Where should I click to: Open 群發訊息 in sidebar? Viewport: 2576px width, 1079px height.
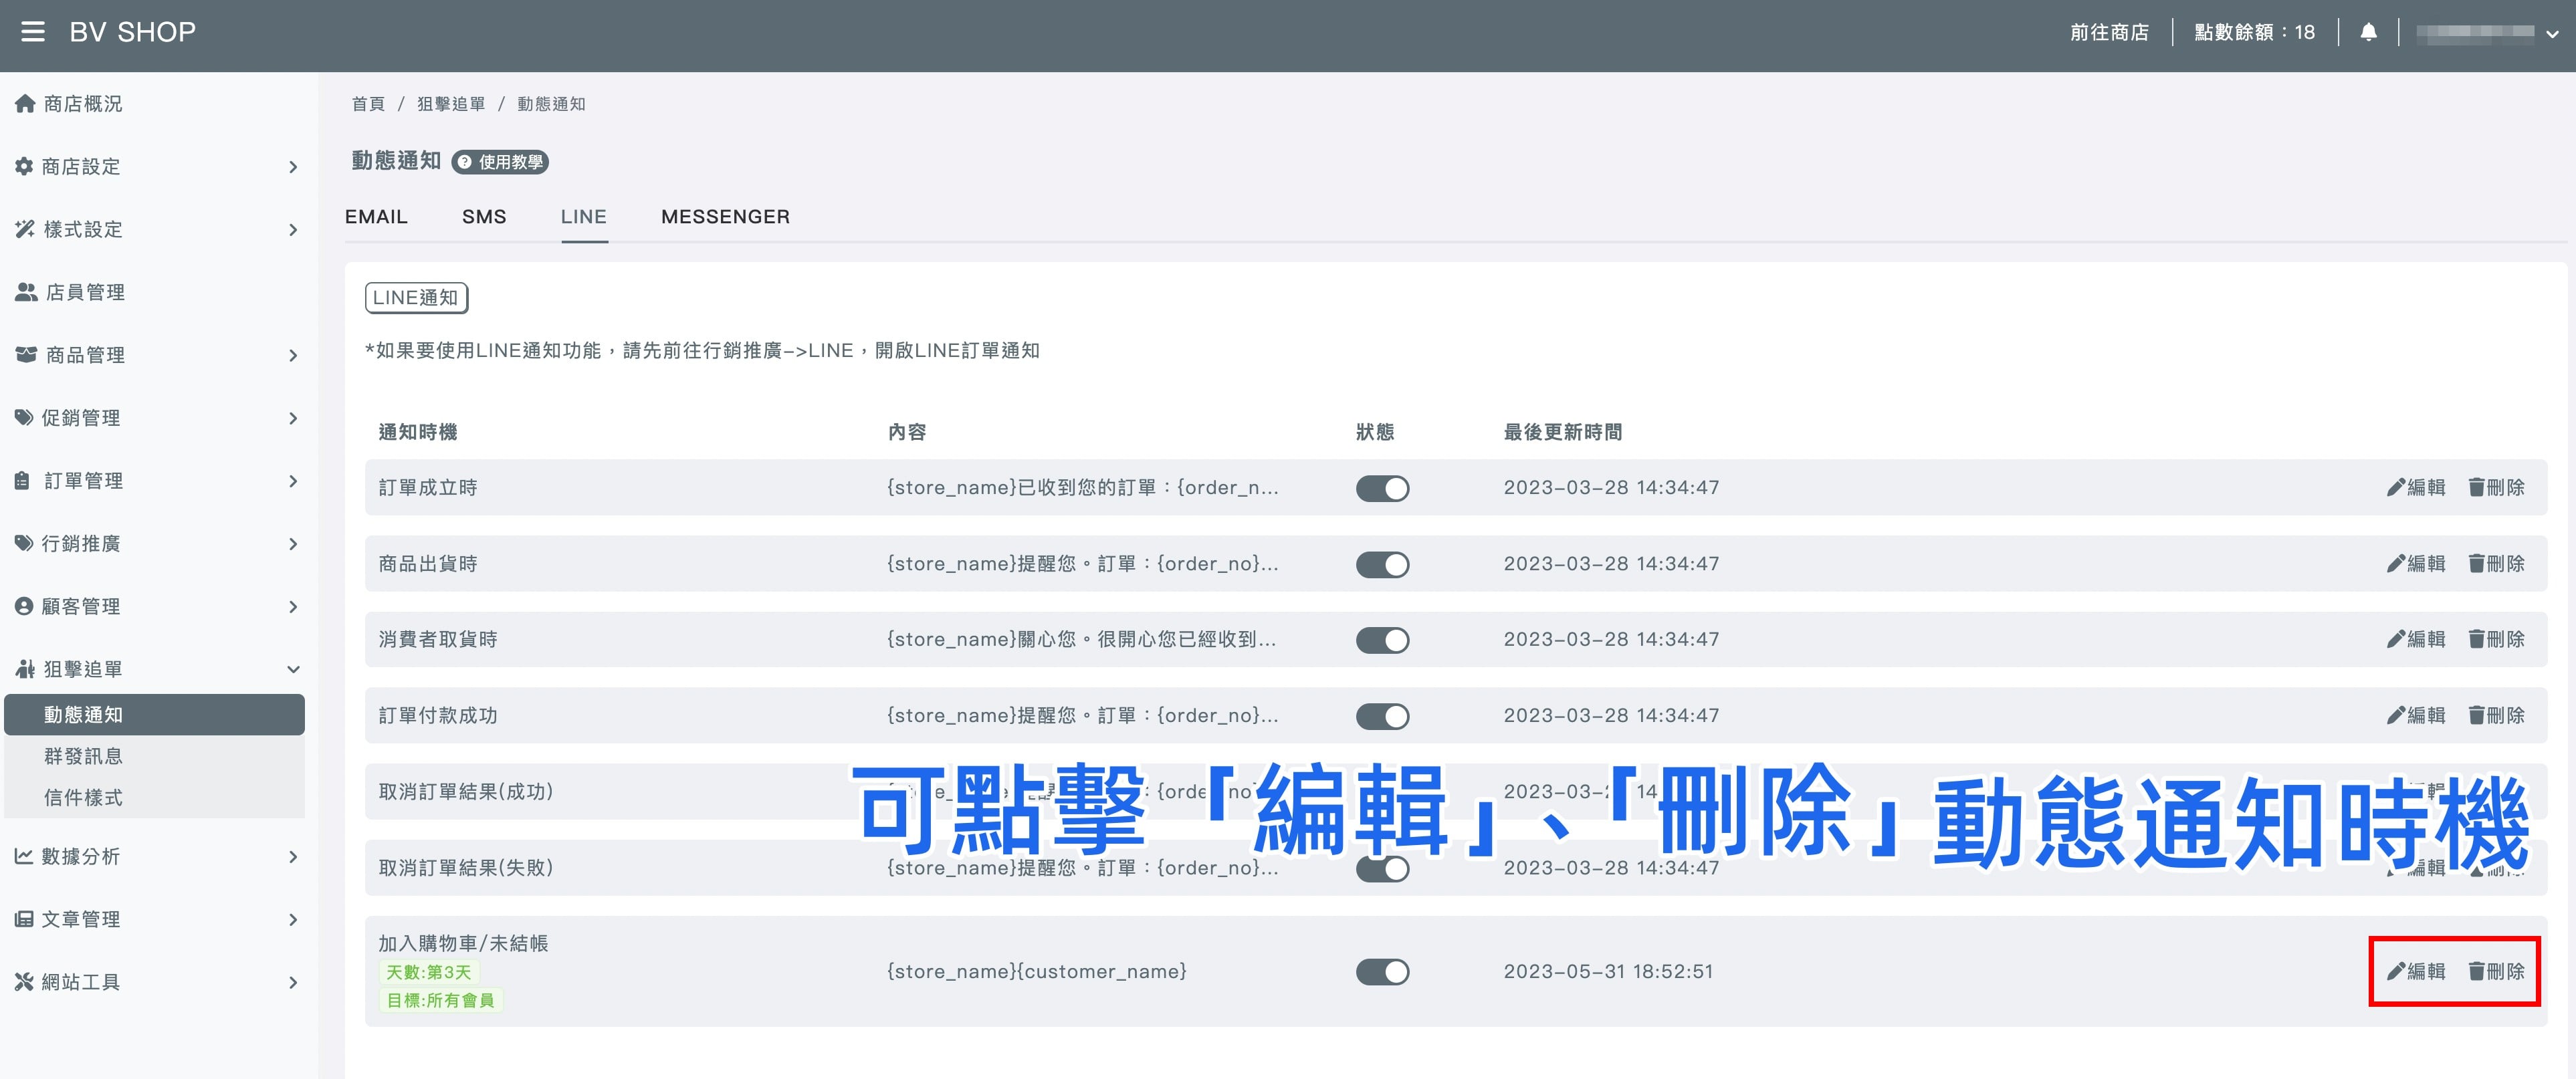pos(83,756)
